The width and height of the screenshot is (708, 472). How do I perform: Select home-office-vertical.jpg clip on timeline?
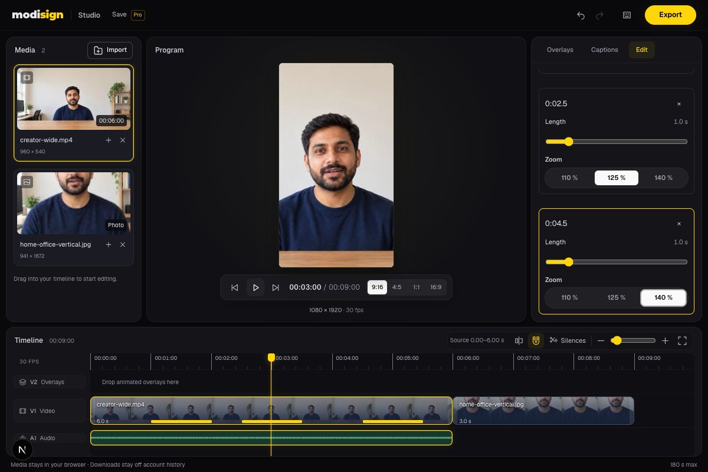543,411
